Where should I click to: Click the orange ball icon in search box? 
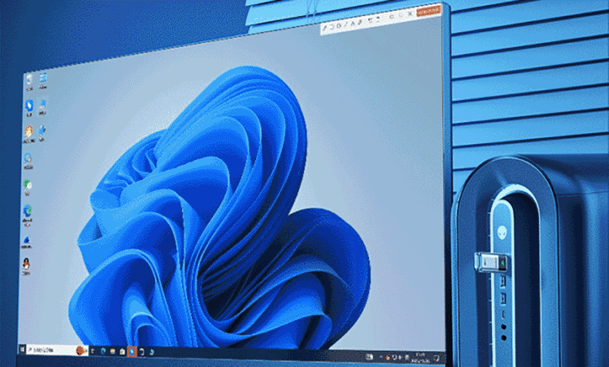click(x=81, y=351)
